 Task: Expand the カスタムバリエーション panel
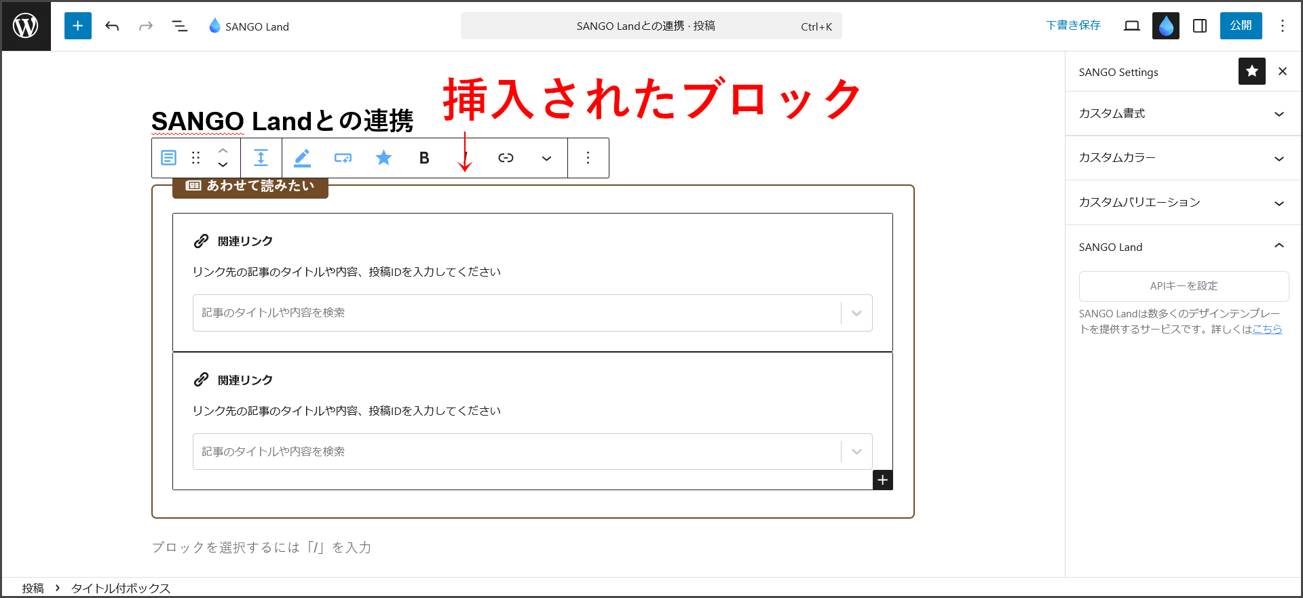[1183, 202]
